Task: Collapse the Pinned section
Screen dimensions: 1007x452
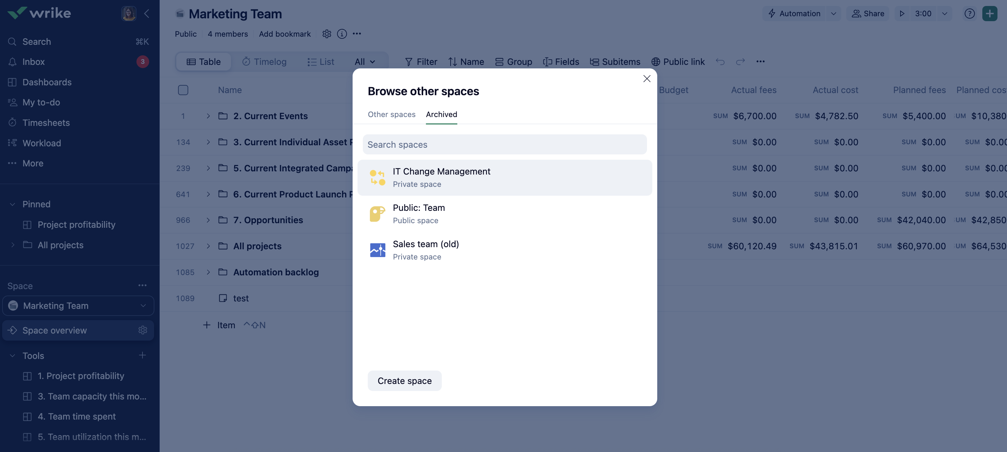Action: (12, 204)
